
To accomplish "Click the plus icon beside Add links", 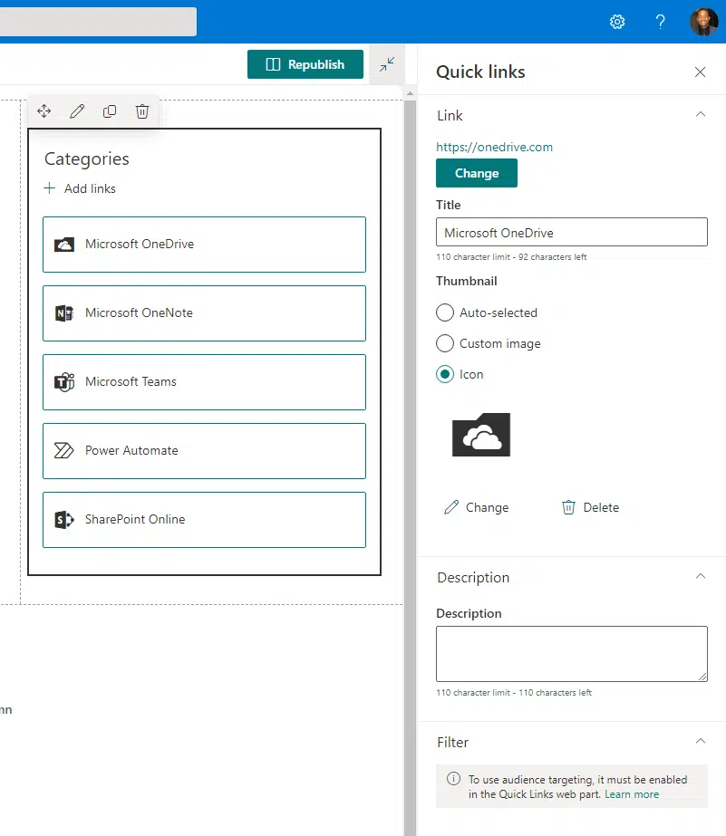I will pyautogui.click(x=50, y=188).
